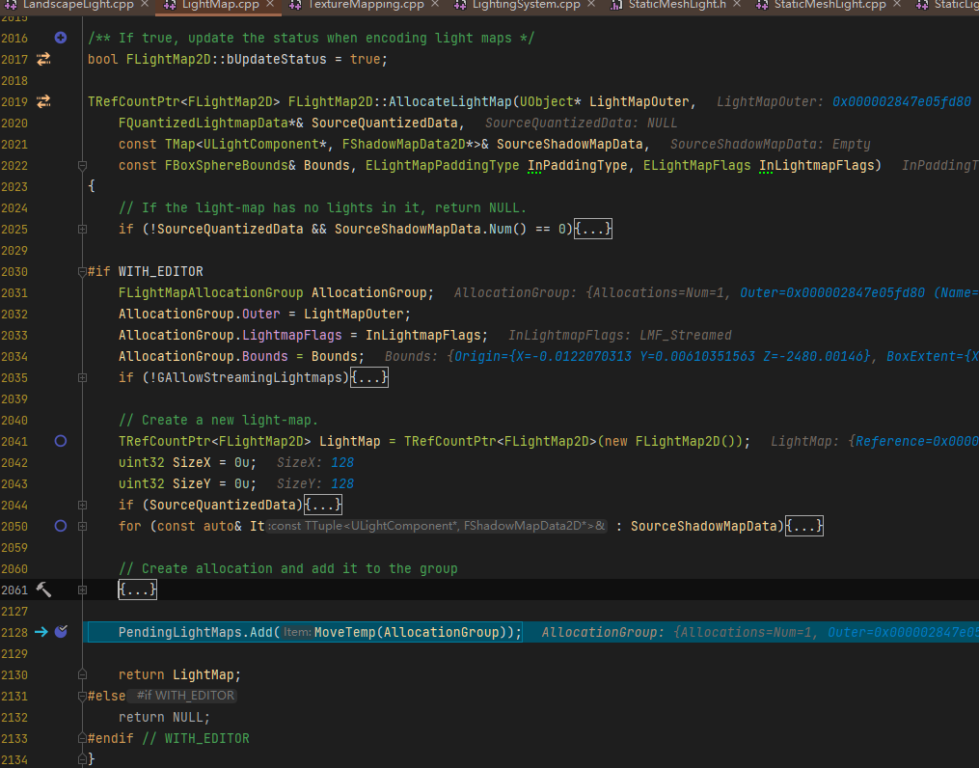The width and height of the screenshot is (979, 768).
Task: Click the StaticMeshLight.h file type icon
Action: point(616,5)
